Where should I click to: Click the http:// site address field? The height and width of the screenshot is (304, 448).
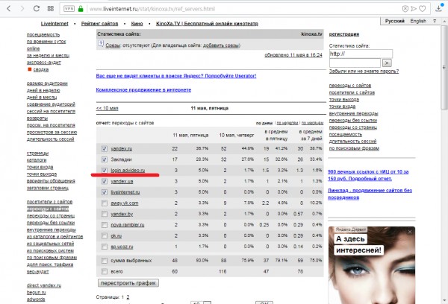[x=361, y=54]
